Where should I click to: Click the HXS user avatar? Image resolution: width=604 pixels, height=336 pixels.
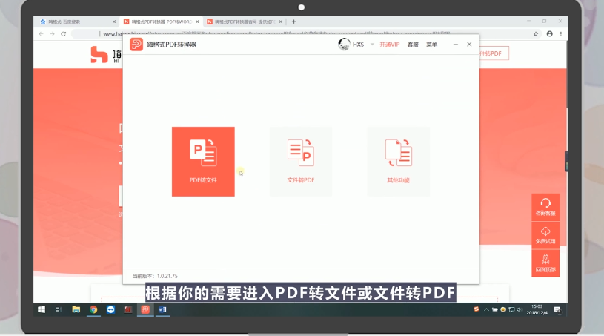[x=344, y=45]
